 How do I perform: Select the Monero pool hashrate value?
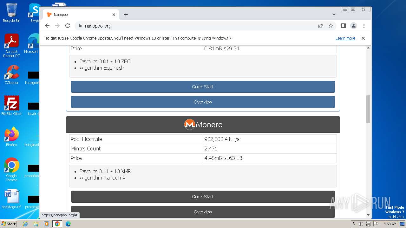222,139
